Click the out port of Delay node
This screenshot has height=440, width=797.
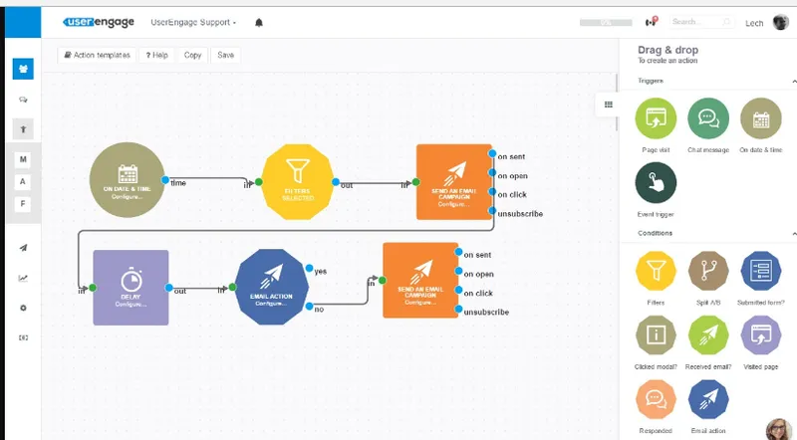point(168,288)
